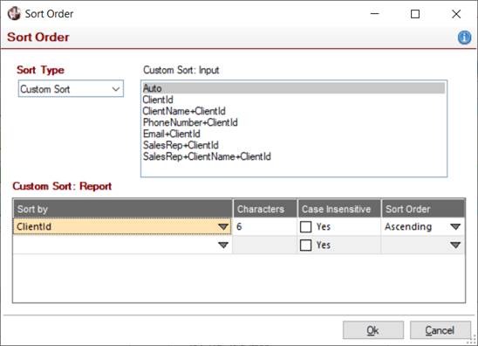Click the Ok button

point(373,330)
